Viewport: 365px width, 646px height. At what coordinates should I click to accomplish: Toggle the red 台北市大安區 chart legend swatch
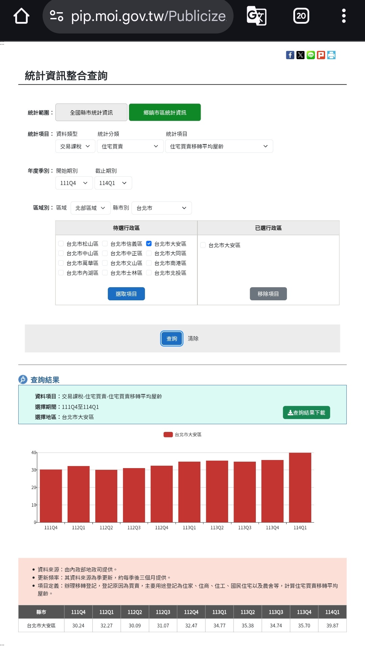point(168,435)
